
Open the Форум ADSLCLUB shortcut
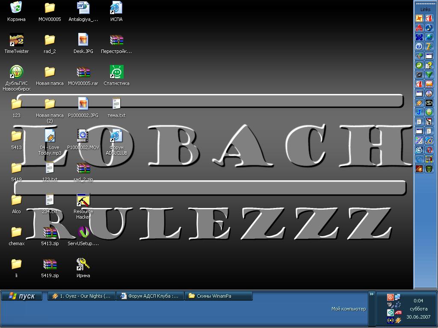pyautogui.click(x=116, y=142)
